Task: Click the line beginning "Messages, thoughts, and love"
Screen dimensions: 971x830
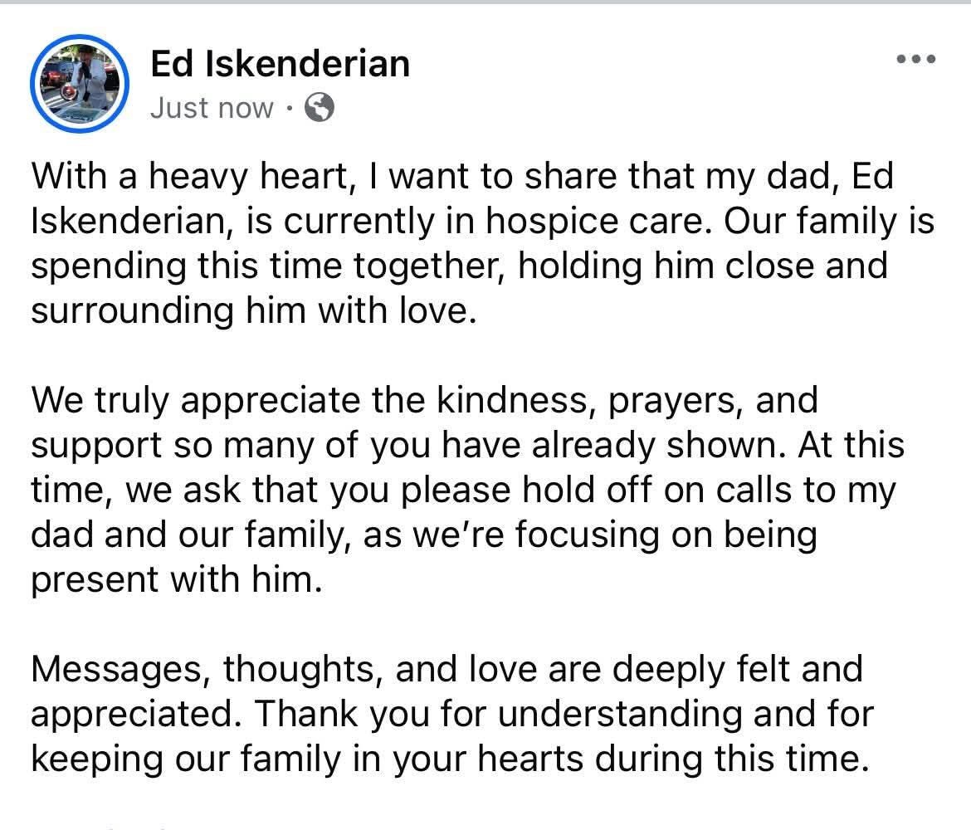Action: pos(446,668)
